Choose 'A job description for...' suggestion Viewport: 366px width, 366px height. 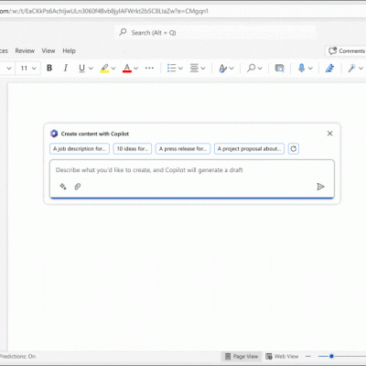click(x=80, y=149)
